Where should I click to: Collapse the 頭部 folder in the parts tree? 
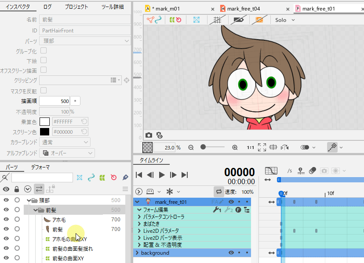coord(28,201)
